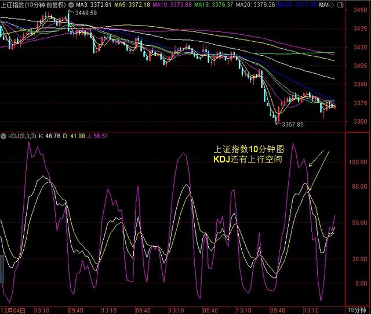Click the MA3: 3372.61 value
This screenshot has height=314, width=371.
pos(94,5)
